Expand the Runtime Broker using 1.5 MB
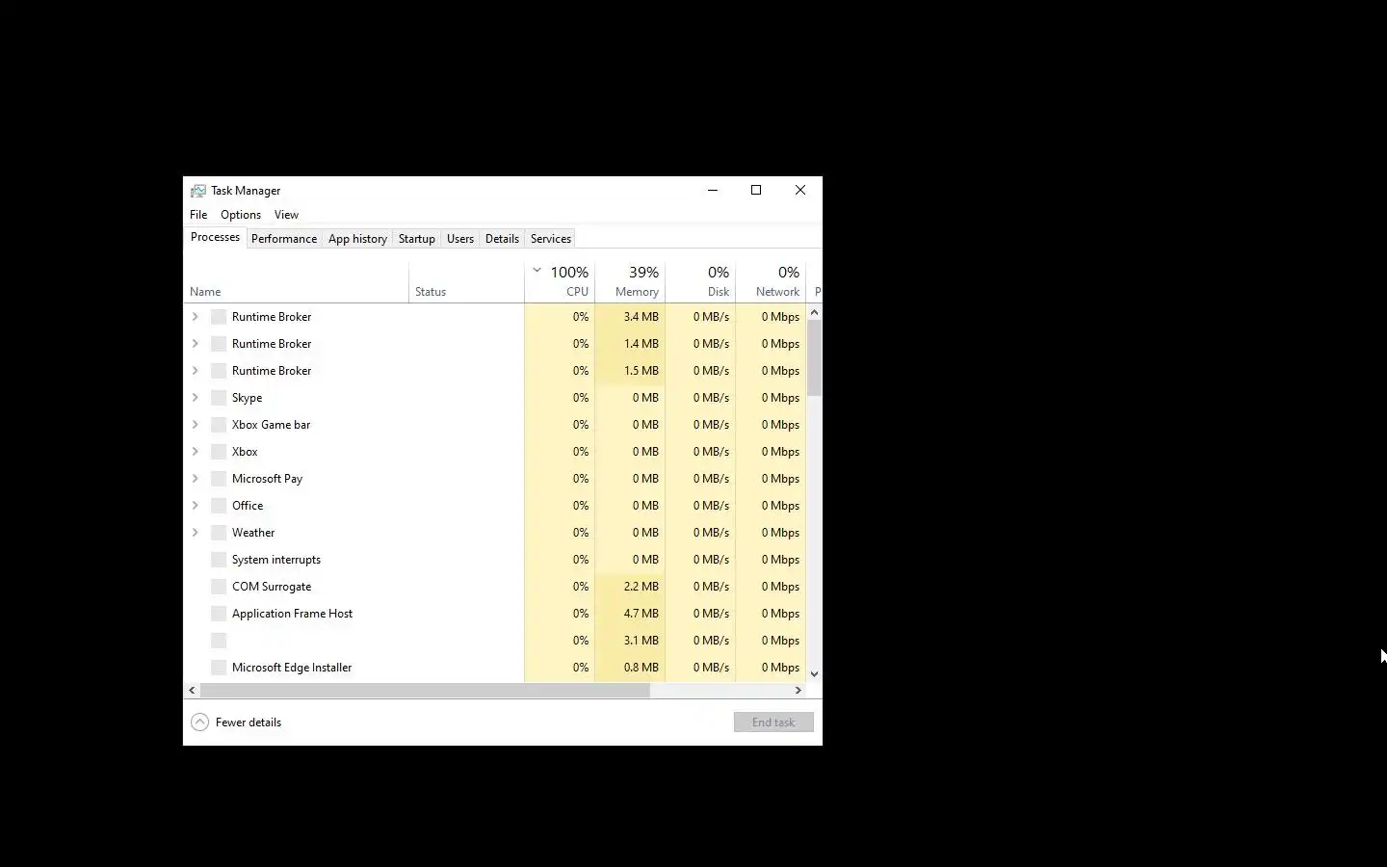The width and height of the screenshot is (1387, 867). click(196, 371)
